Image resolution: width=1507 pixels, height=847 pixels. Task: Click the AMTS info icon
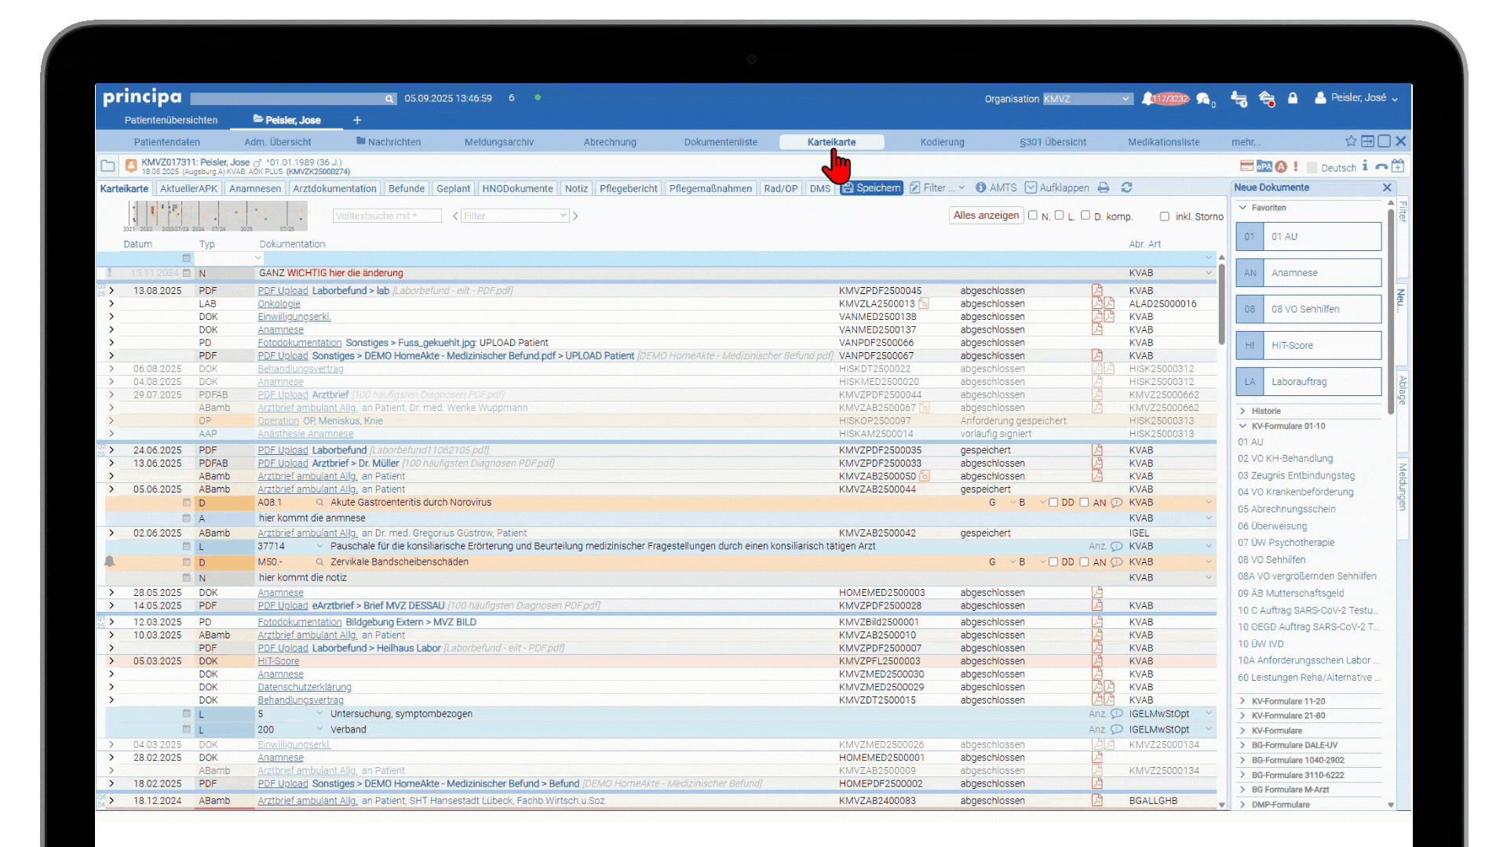pyautogui.click(x=981, y=187)
